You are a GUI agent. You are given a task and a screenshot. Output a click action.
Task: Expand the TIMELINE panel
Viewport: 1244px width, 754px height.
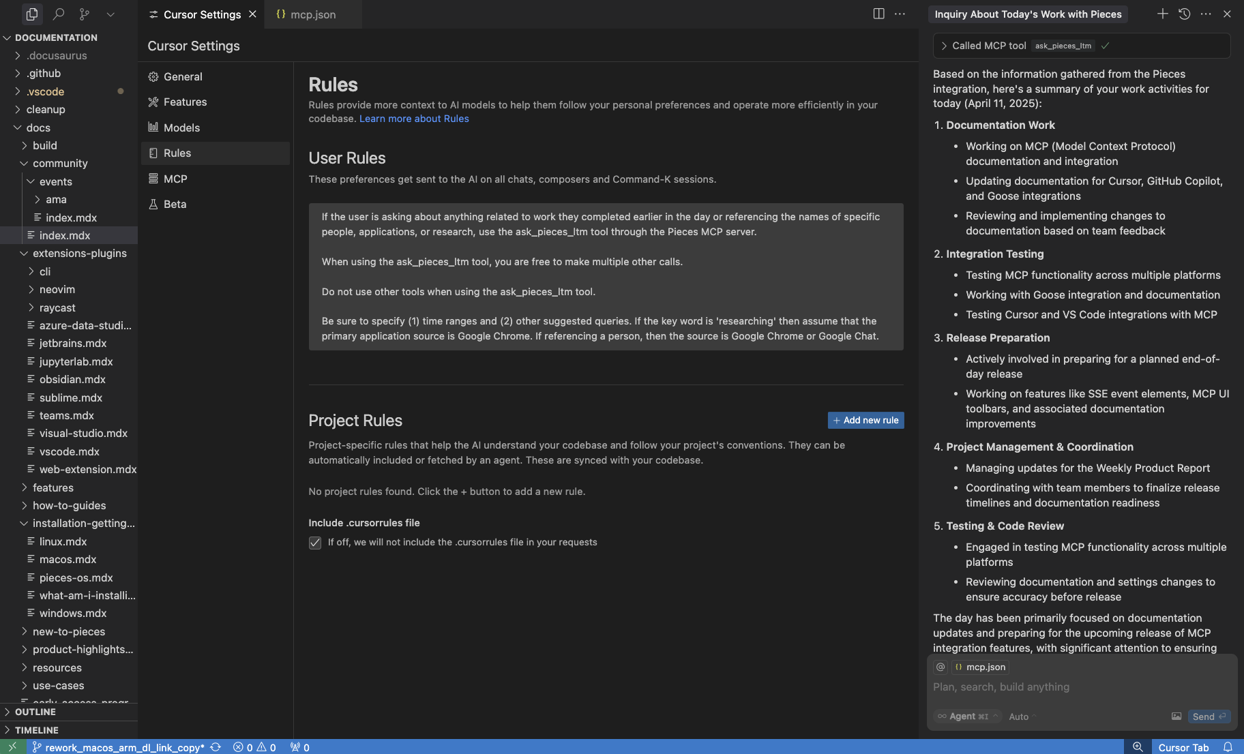click(x=69, y=730)
